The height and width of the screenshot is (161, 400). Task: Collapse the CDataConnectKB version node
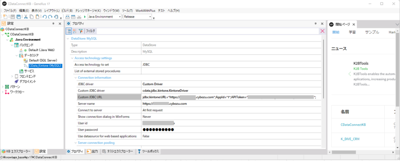pyautogui.click(x=3, y=34)
